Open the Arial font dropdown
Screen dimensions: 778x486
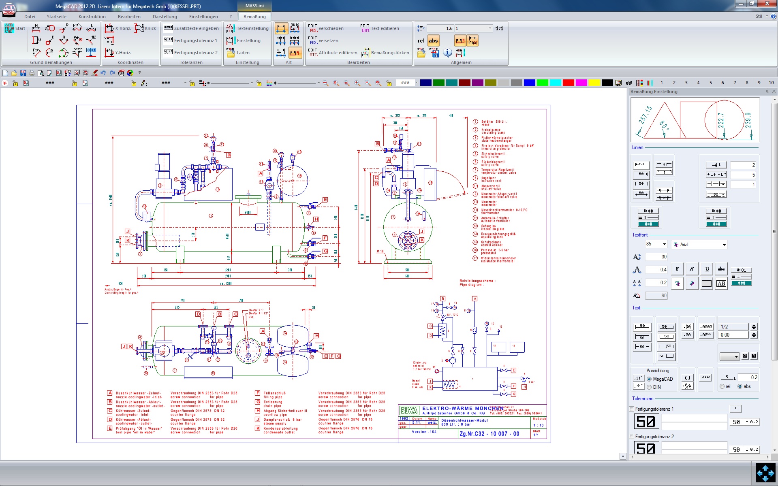(x=724, y=245)
